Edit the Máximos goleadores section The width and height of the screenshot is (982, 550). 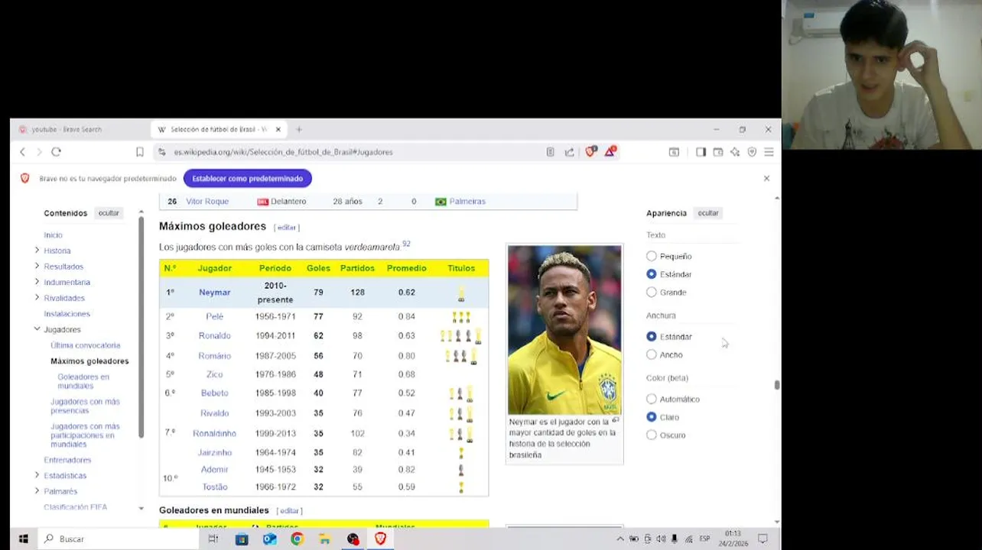click(x=287, y=228)
